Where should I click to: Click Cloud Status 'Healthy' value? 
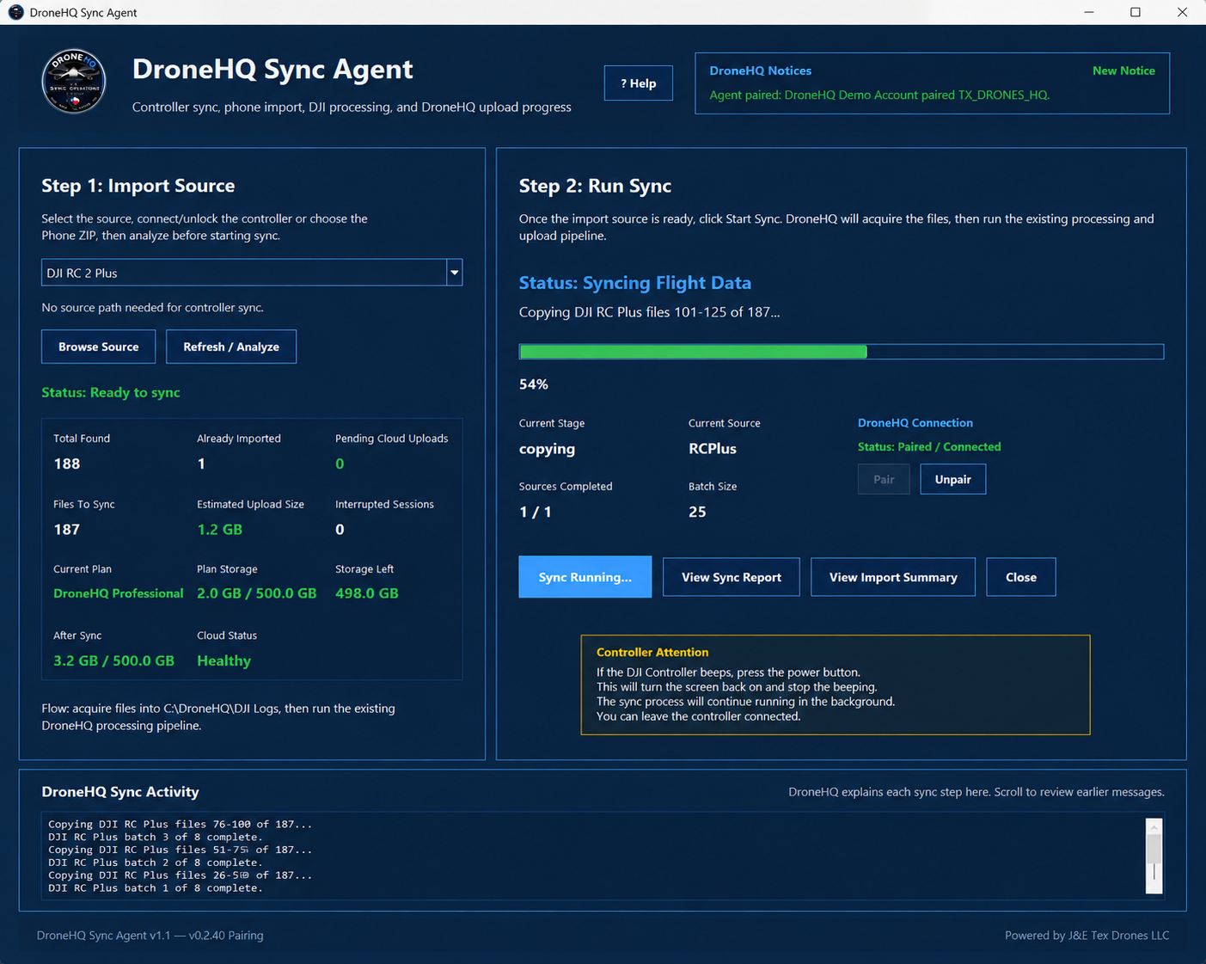(223, 660)
